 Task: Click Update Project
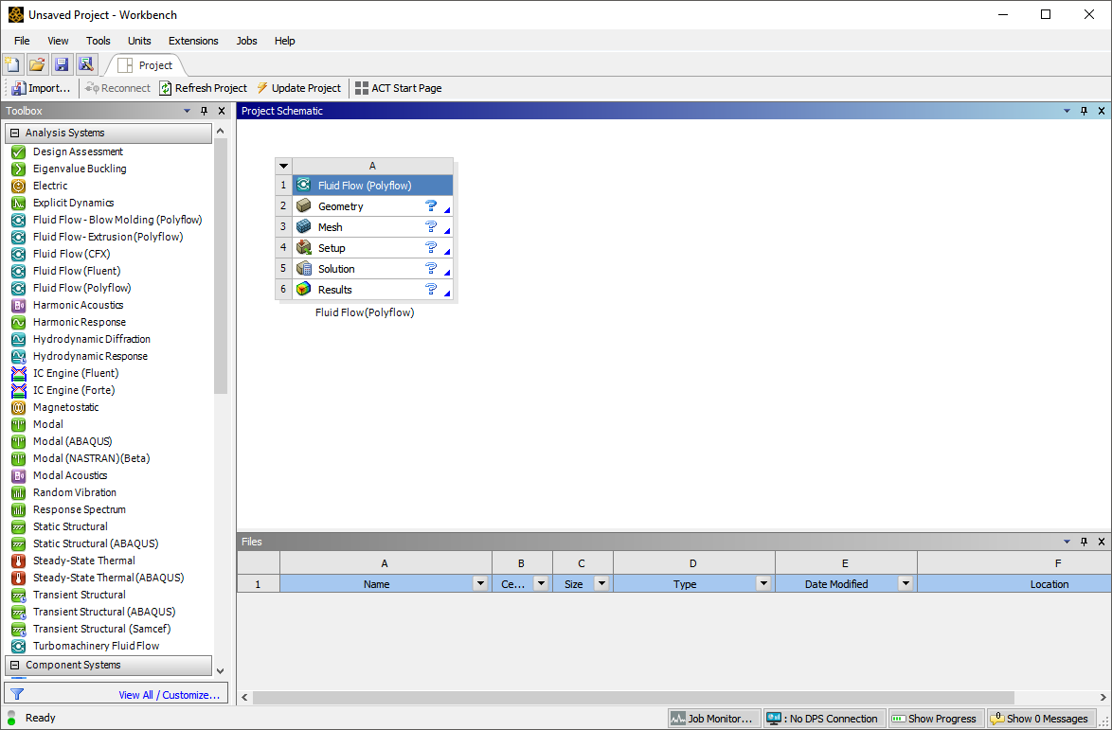click(298, 88)
